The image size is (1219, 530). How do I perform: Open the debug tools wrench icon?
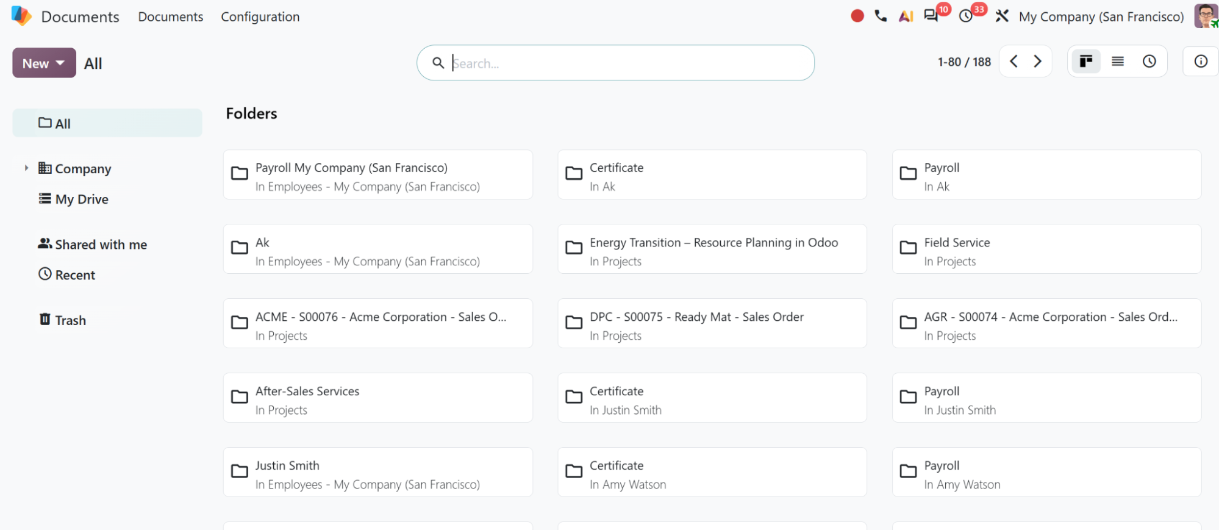[1002, 16]
